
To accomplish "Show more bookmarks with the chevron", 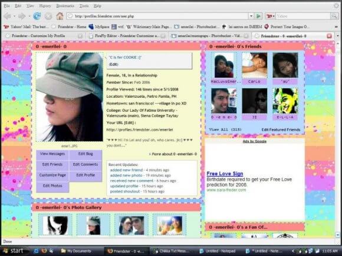I will point(336,26).
